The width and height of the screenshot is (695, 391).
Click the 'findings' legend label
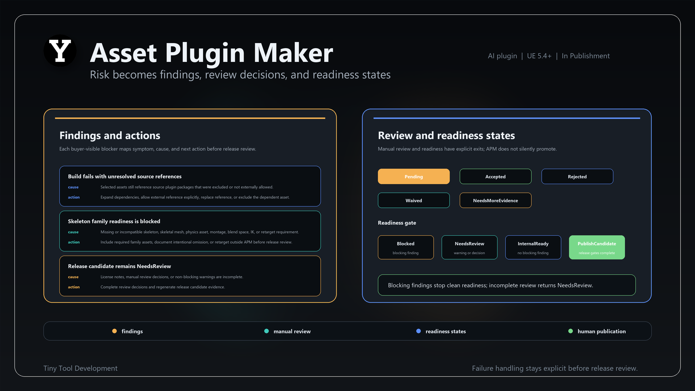coord(132,331)
